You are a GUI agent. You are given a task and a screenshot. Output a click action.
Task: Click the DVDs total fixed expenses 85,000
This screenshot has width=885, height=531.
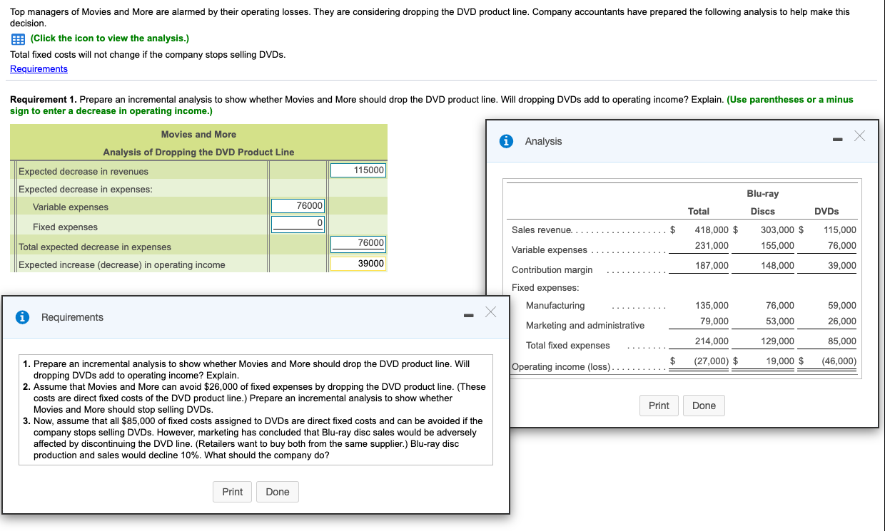tap(842, 341)
